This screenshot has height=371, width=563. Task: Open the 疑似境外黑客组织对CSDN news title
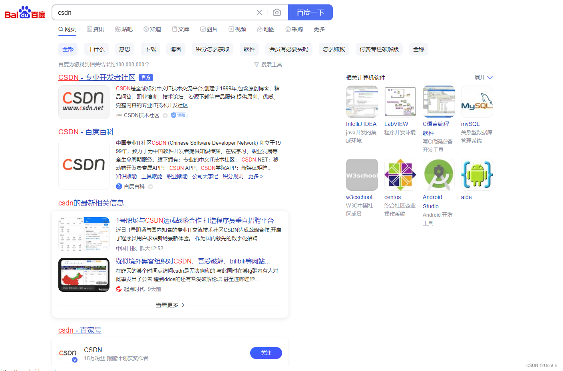[193, 261]
